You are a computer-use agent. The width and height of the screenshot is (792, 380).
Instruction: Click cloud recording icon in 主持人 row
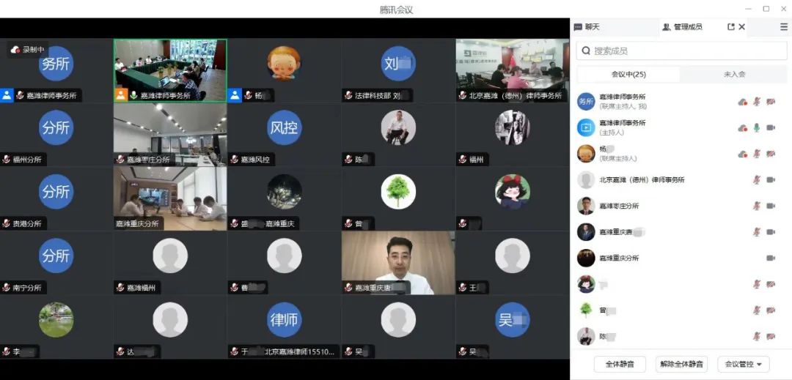[742, 128]
